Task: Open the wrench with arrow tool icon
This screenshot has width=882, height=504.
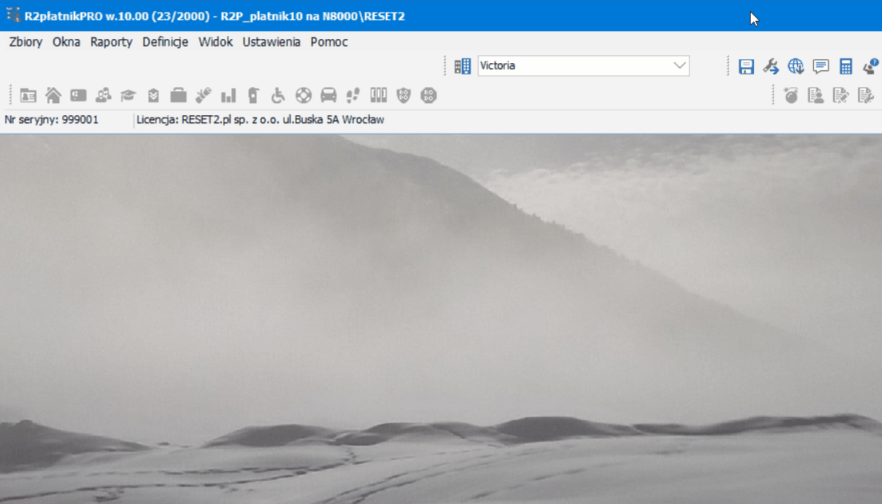Action: (x=771, y=66)
